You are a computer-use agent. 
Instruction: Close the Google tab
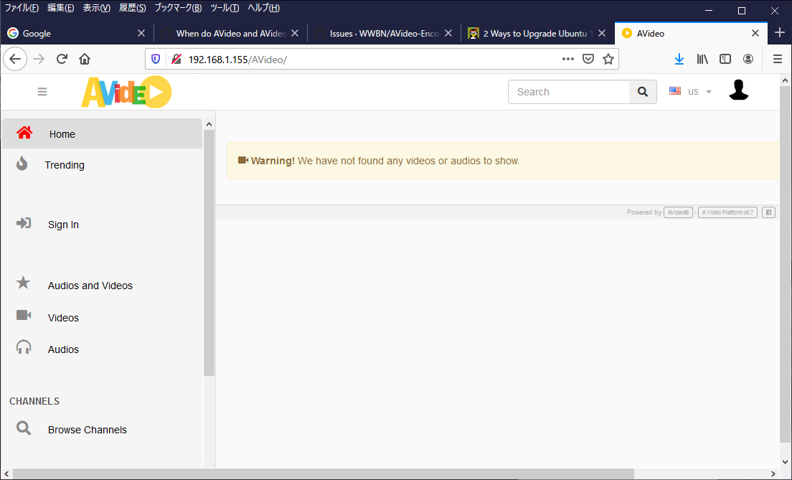pos(141,33)
